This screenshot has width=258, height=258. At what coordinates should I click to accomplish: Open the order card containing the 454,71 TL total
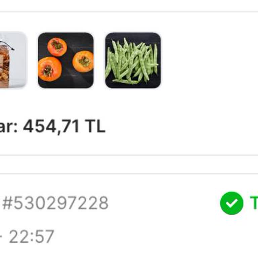[129, 83]
